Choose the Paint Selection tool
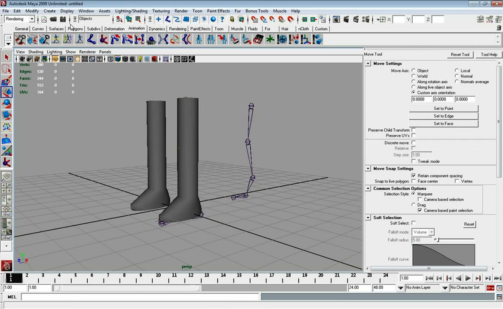 6,80
